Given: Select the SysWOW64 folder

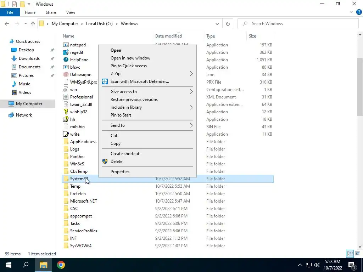Looking at the screenshot, I should [x=81, y=246].
